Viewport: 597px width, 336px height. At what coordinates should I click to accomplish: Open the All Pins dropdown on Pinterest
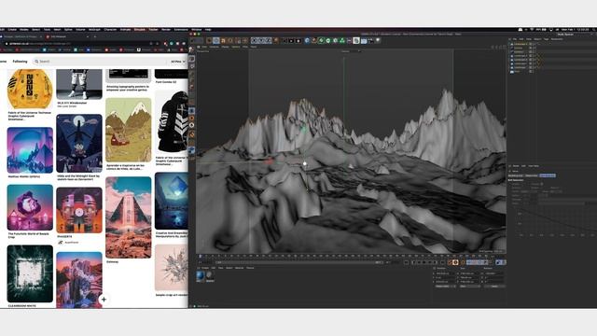pos(178,62)
